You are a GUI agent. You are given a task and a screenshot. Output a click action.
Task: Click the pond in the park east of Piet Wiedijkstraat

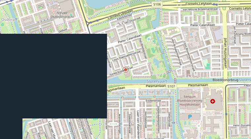(x=156, y=62)
